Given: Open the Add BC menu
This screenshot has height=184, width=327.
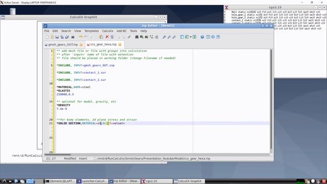Looking at the screenshot, I should coord(122,31).
